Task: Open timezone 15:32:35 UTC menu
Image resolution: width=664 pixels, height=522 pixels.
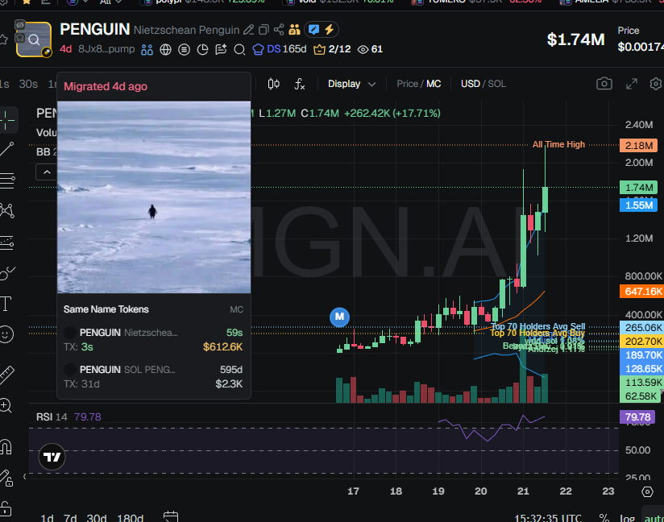Action: [x=547, y=518]
